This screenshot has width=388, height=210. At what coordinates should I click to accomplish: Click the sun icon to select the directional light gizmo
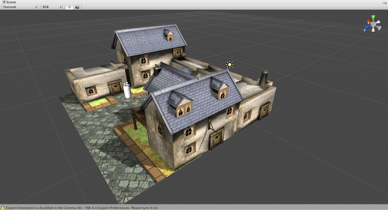point(229,65)
